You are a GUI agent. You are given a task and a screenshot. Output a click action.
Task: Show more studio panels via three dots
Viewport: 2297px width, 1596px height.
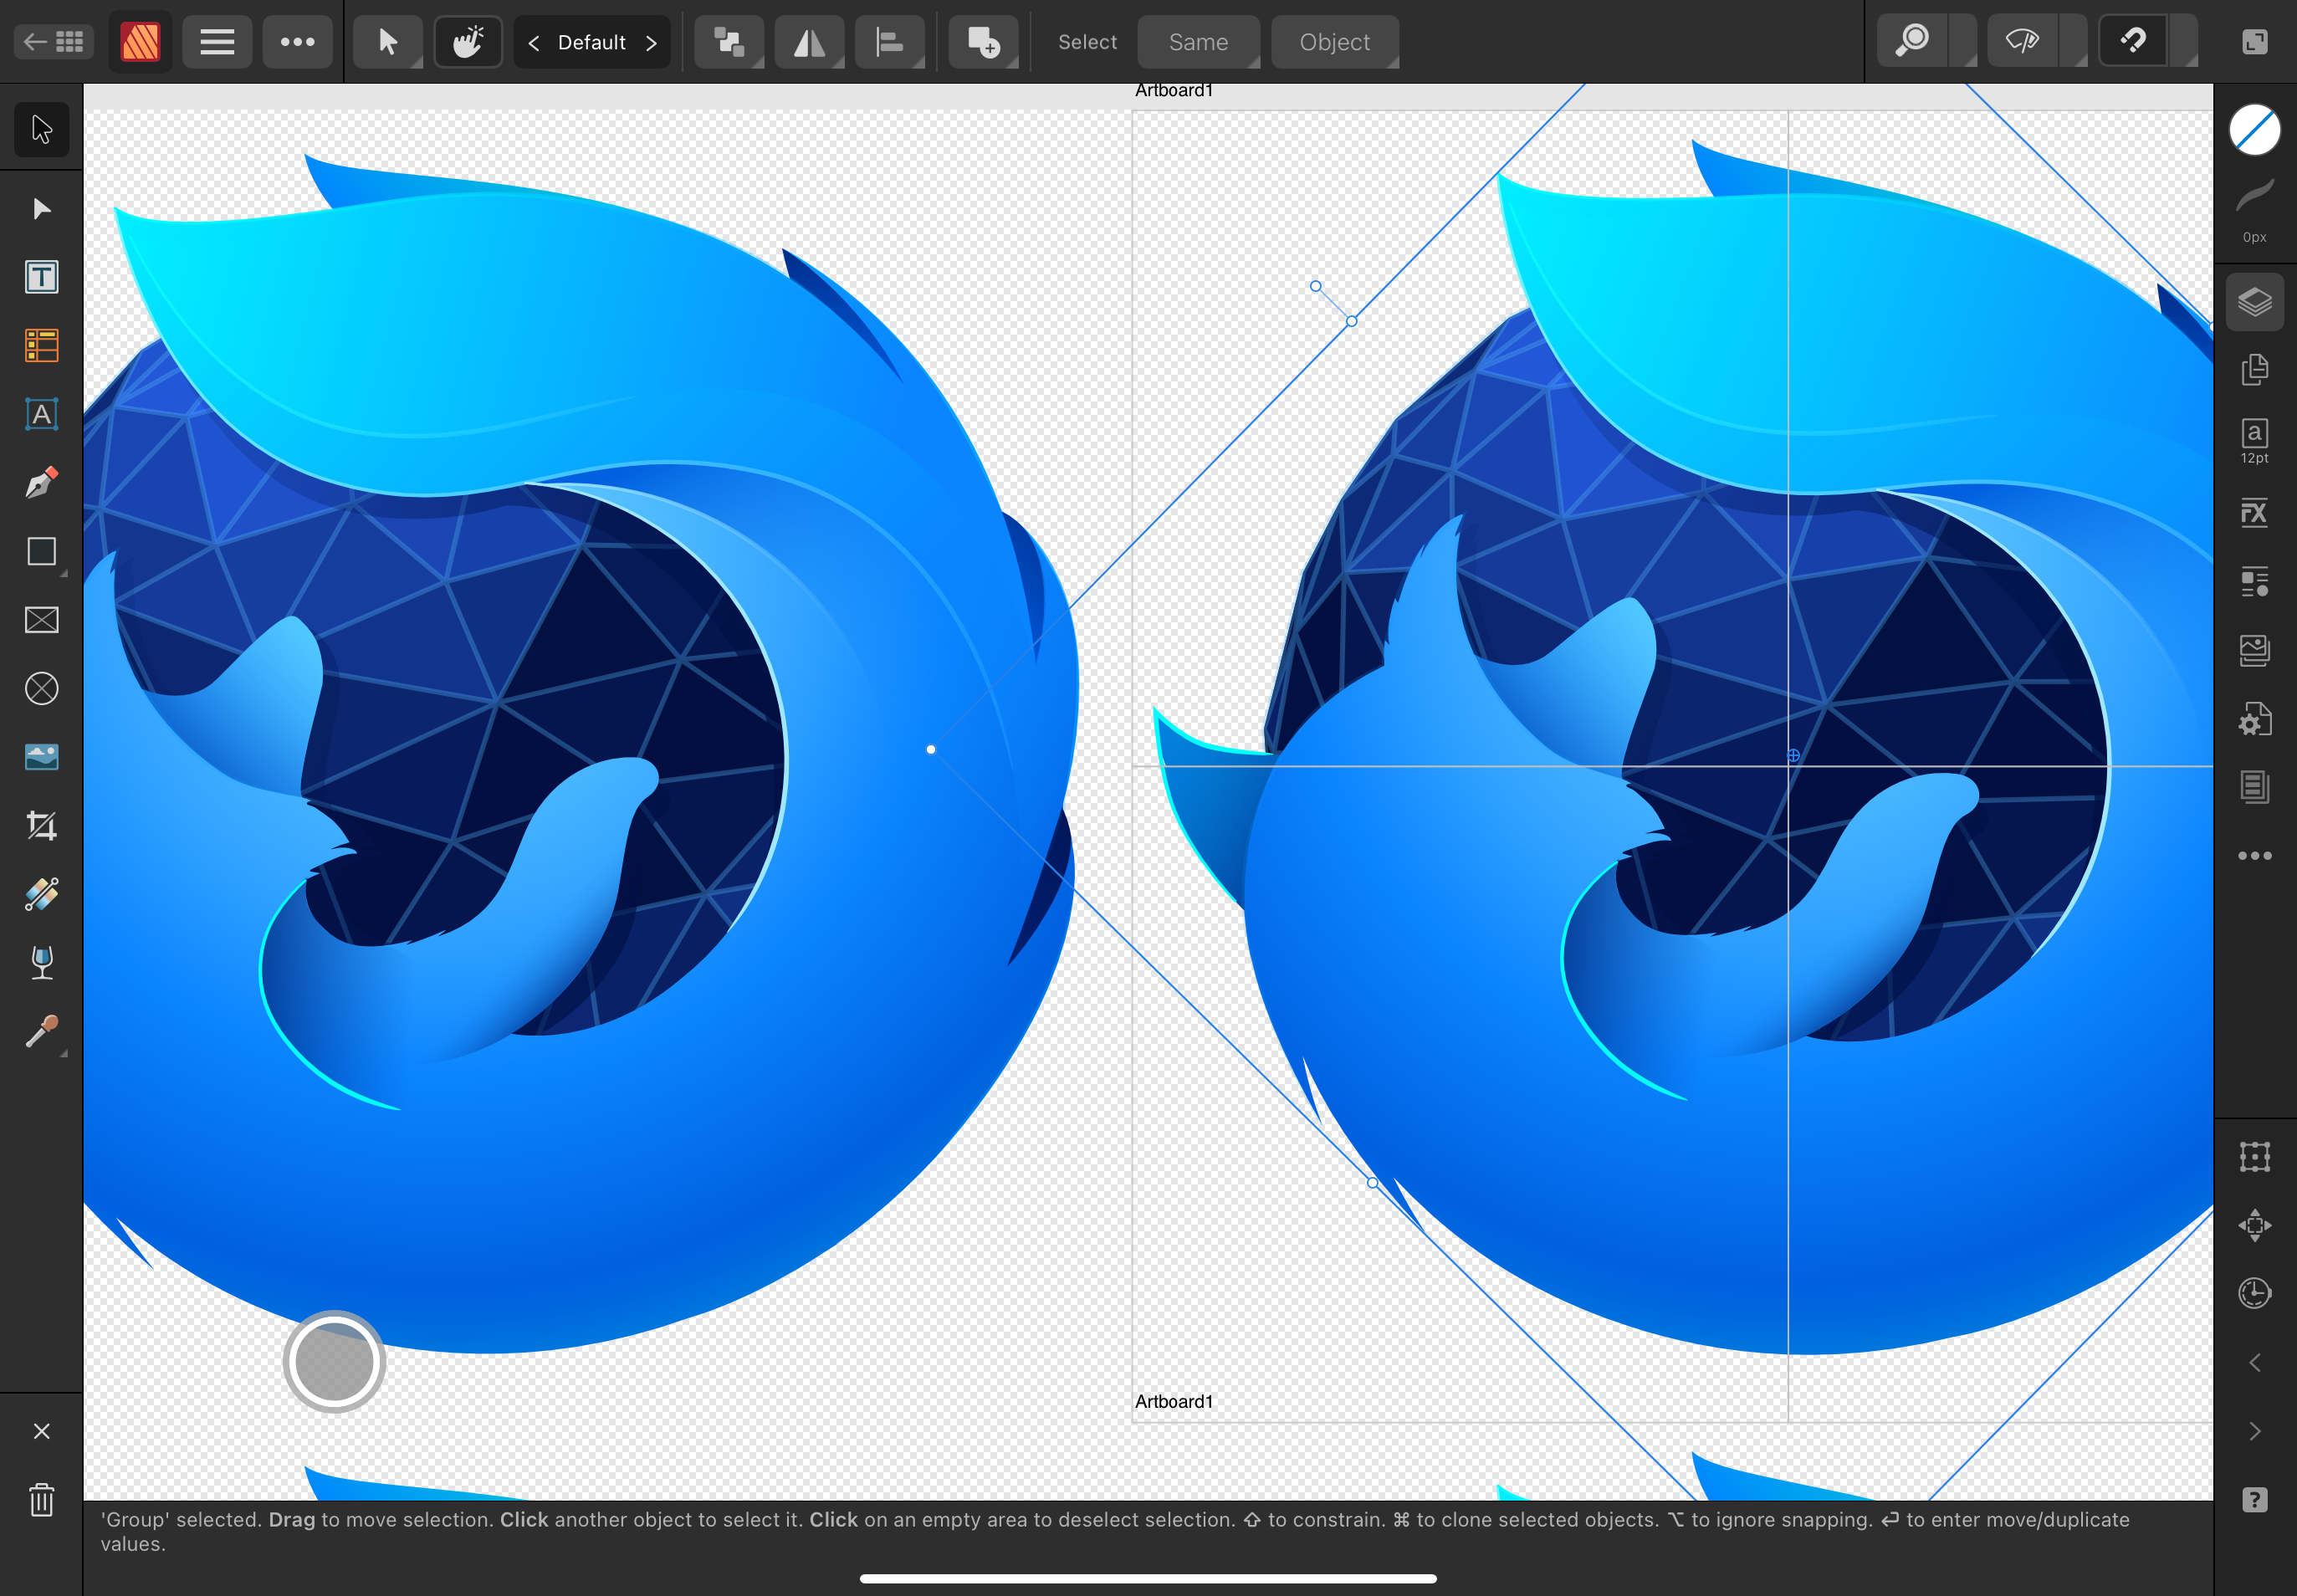coord(2254,856)
